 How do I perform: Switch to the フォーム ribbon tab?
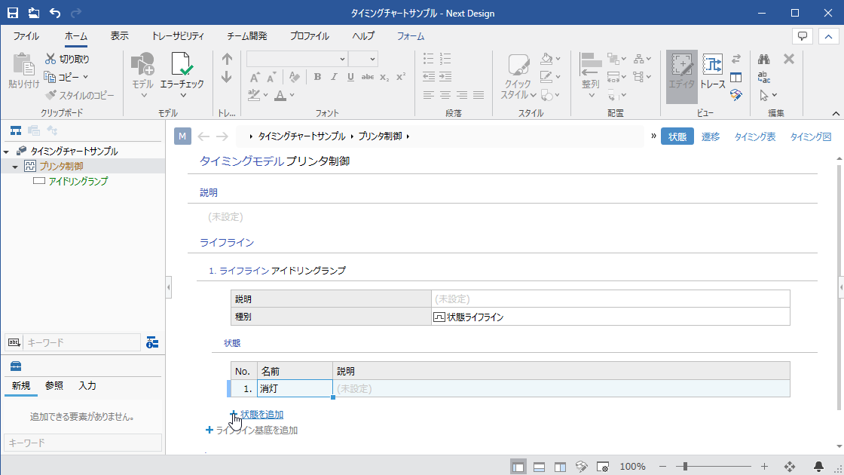tap(411, 36)
